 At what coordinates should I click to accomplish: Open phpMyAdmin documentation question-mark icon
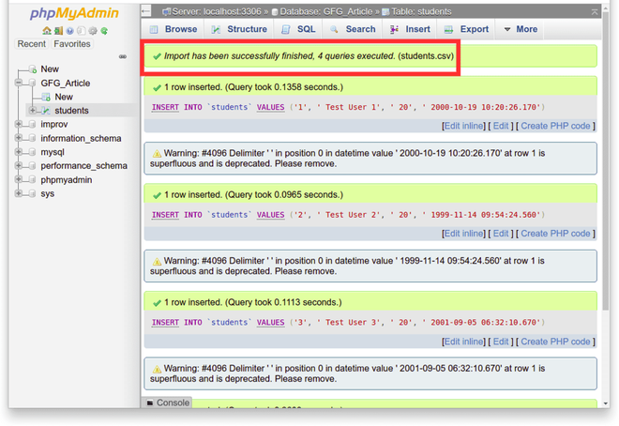tap(70, 31)
